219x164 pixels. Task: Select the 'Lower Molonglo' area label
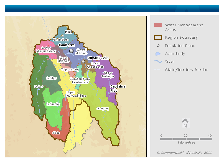pyautogui.click(x=63, y=59)
